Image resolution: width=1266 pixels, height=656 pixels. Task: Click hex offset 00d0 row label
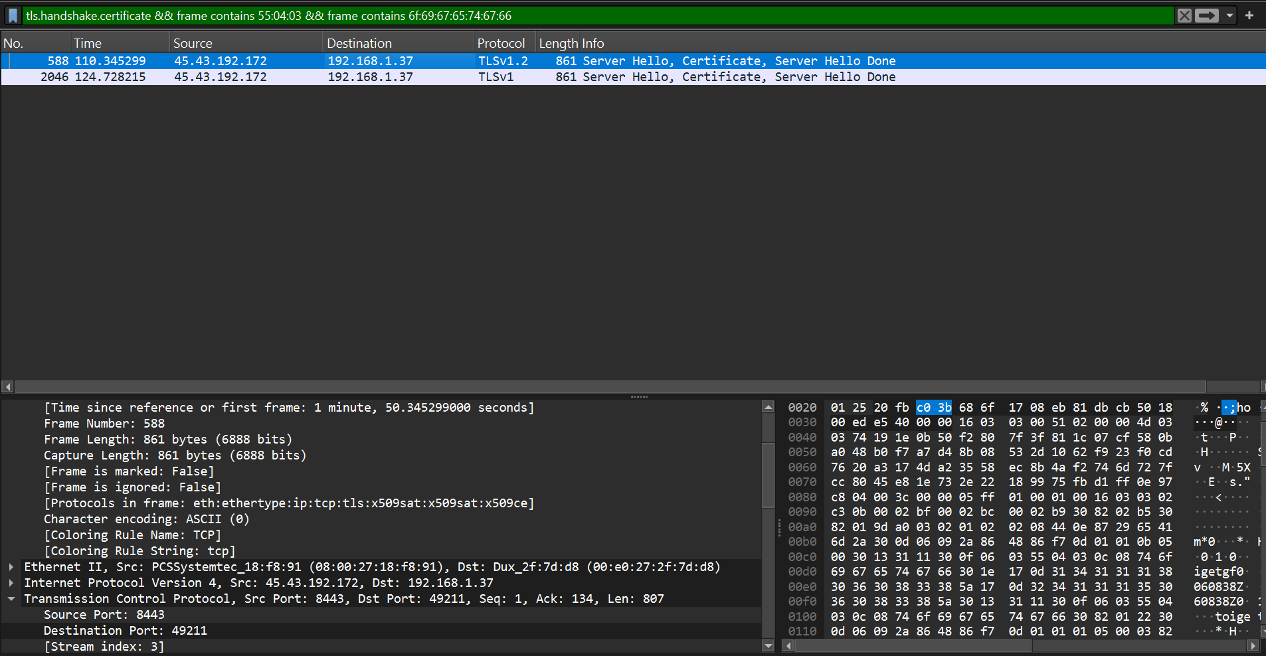pyautogui.click(x=802, y=572)
